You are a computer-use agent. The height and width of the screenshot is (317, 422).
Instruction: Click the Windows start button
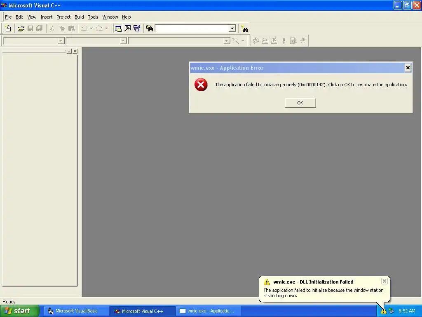pos(19,311)
